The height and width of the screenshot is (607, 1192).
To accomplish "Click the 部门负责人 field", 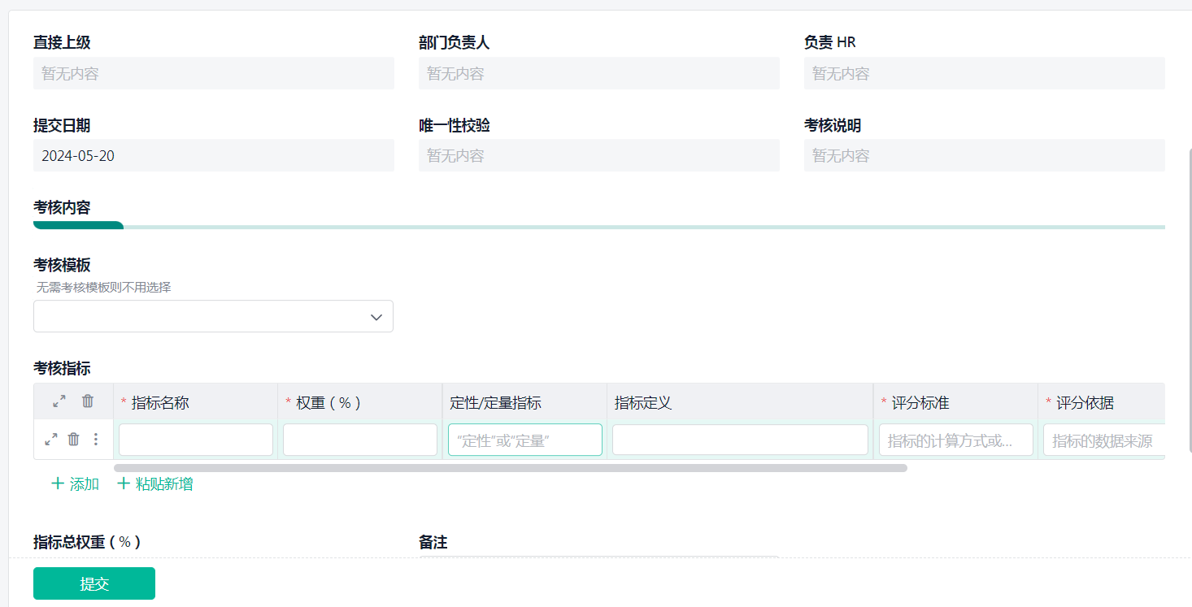I will click(599, 73).
